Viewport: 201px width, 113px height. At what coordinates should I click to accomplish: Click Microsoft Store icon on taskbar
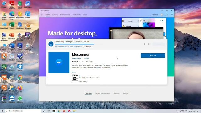coord(54,111)
